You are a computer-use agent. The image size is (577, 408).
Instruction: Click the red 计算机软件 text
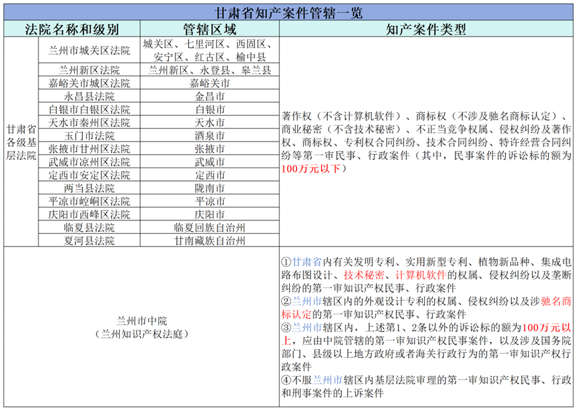(418, 274)
